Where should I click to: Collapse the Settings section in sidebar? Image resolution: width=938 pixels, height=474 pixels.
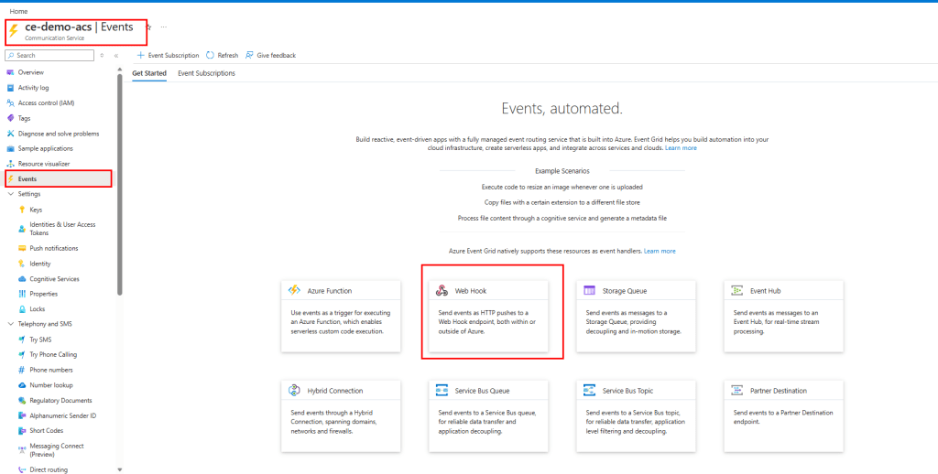(10, 194)
